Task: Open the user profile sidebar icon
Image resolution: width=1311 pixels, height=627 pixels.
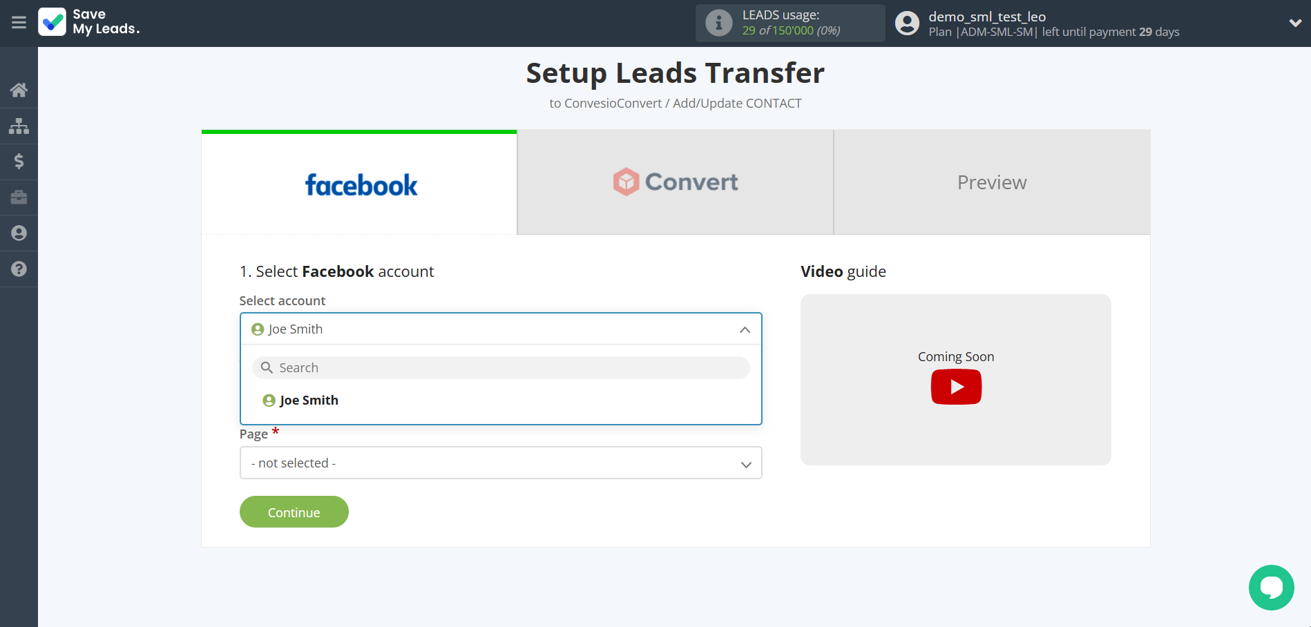Action: [x=19, y=233]
